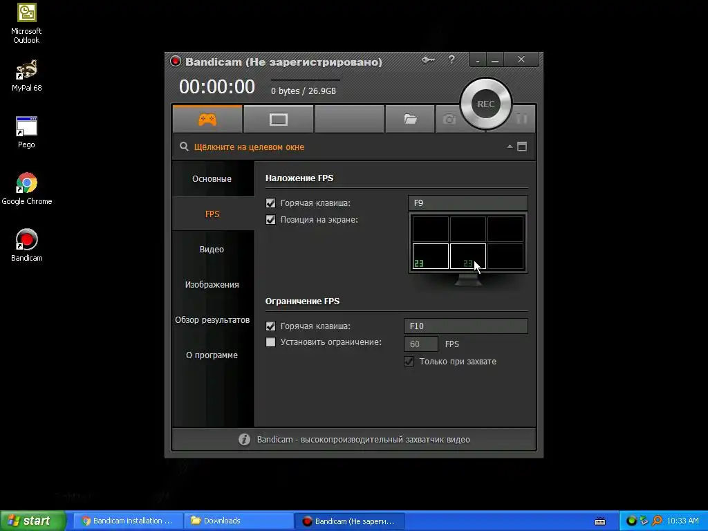
Task: Open the registration key icon
Action: point(428,59)
